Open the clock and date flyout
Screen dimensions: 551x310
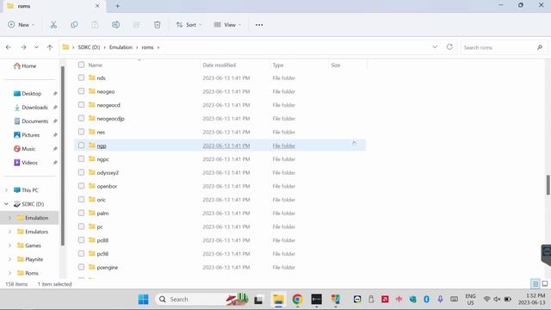click(x=531, y=299)
